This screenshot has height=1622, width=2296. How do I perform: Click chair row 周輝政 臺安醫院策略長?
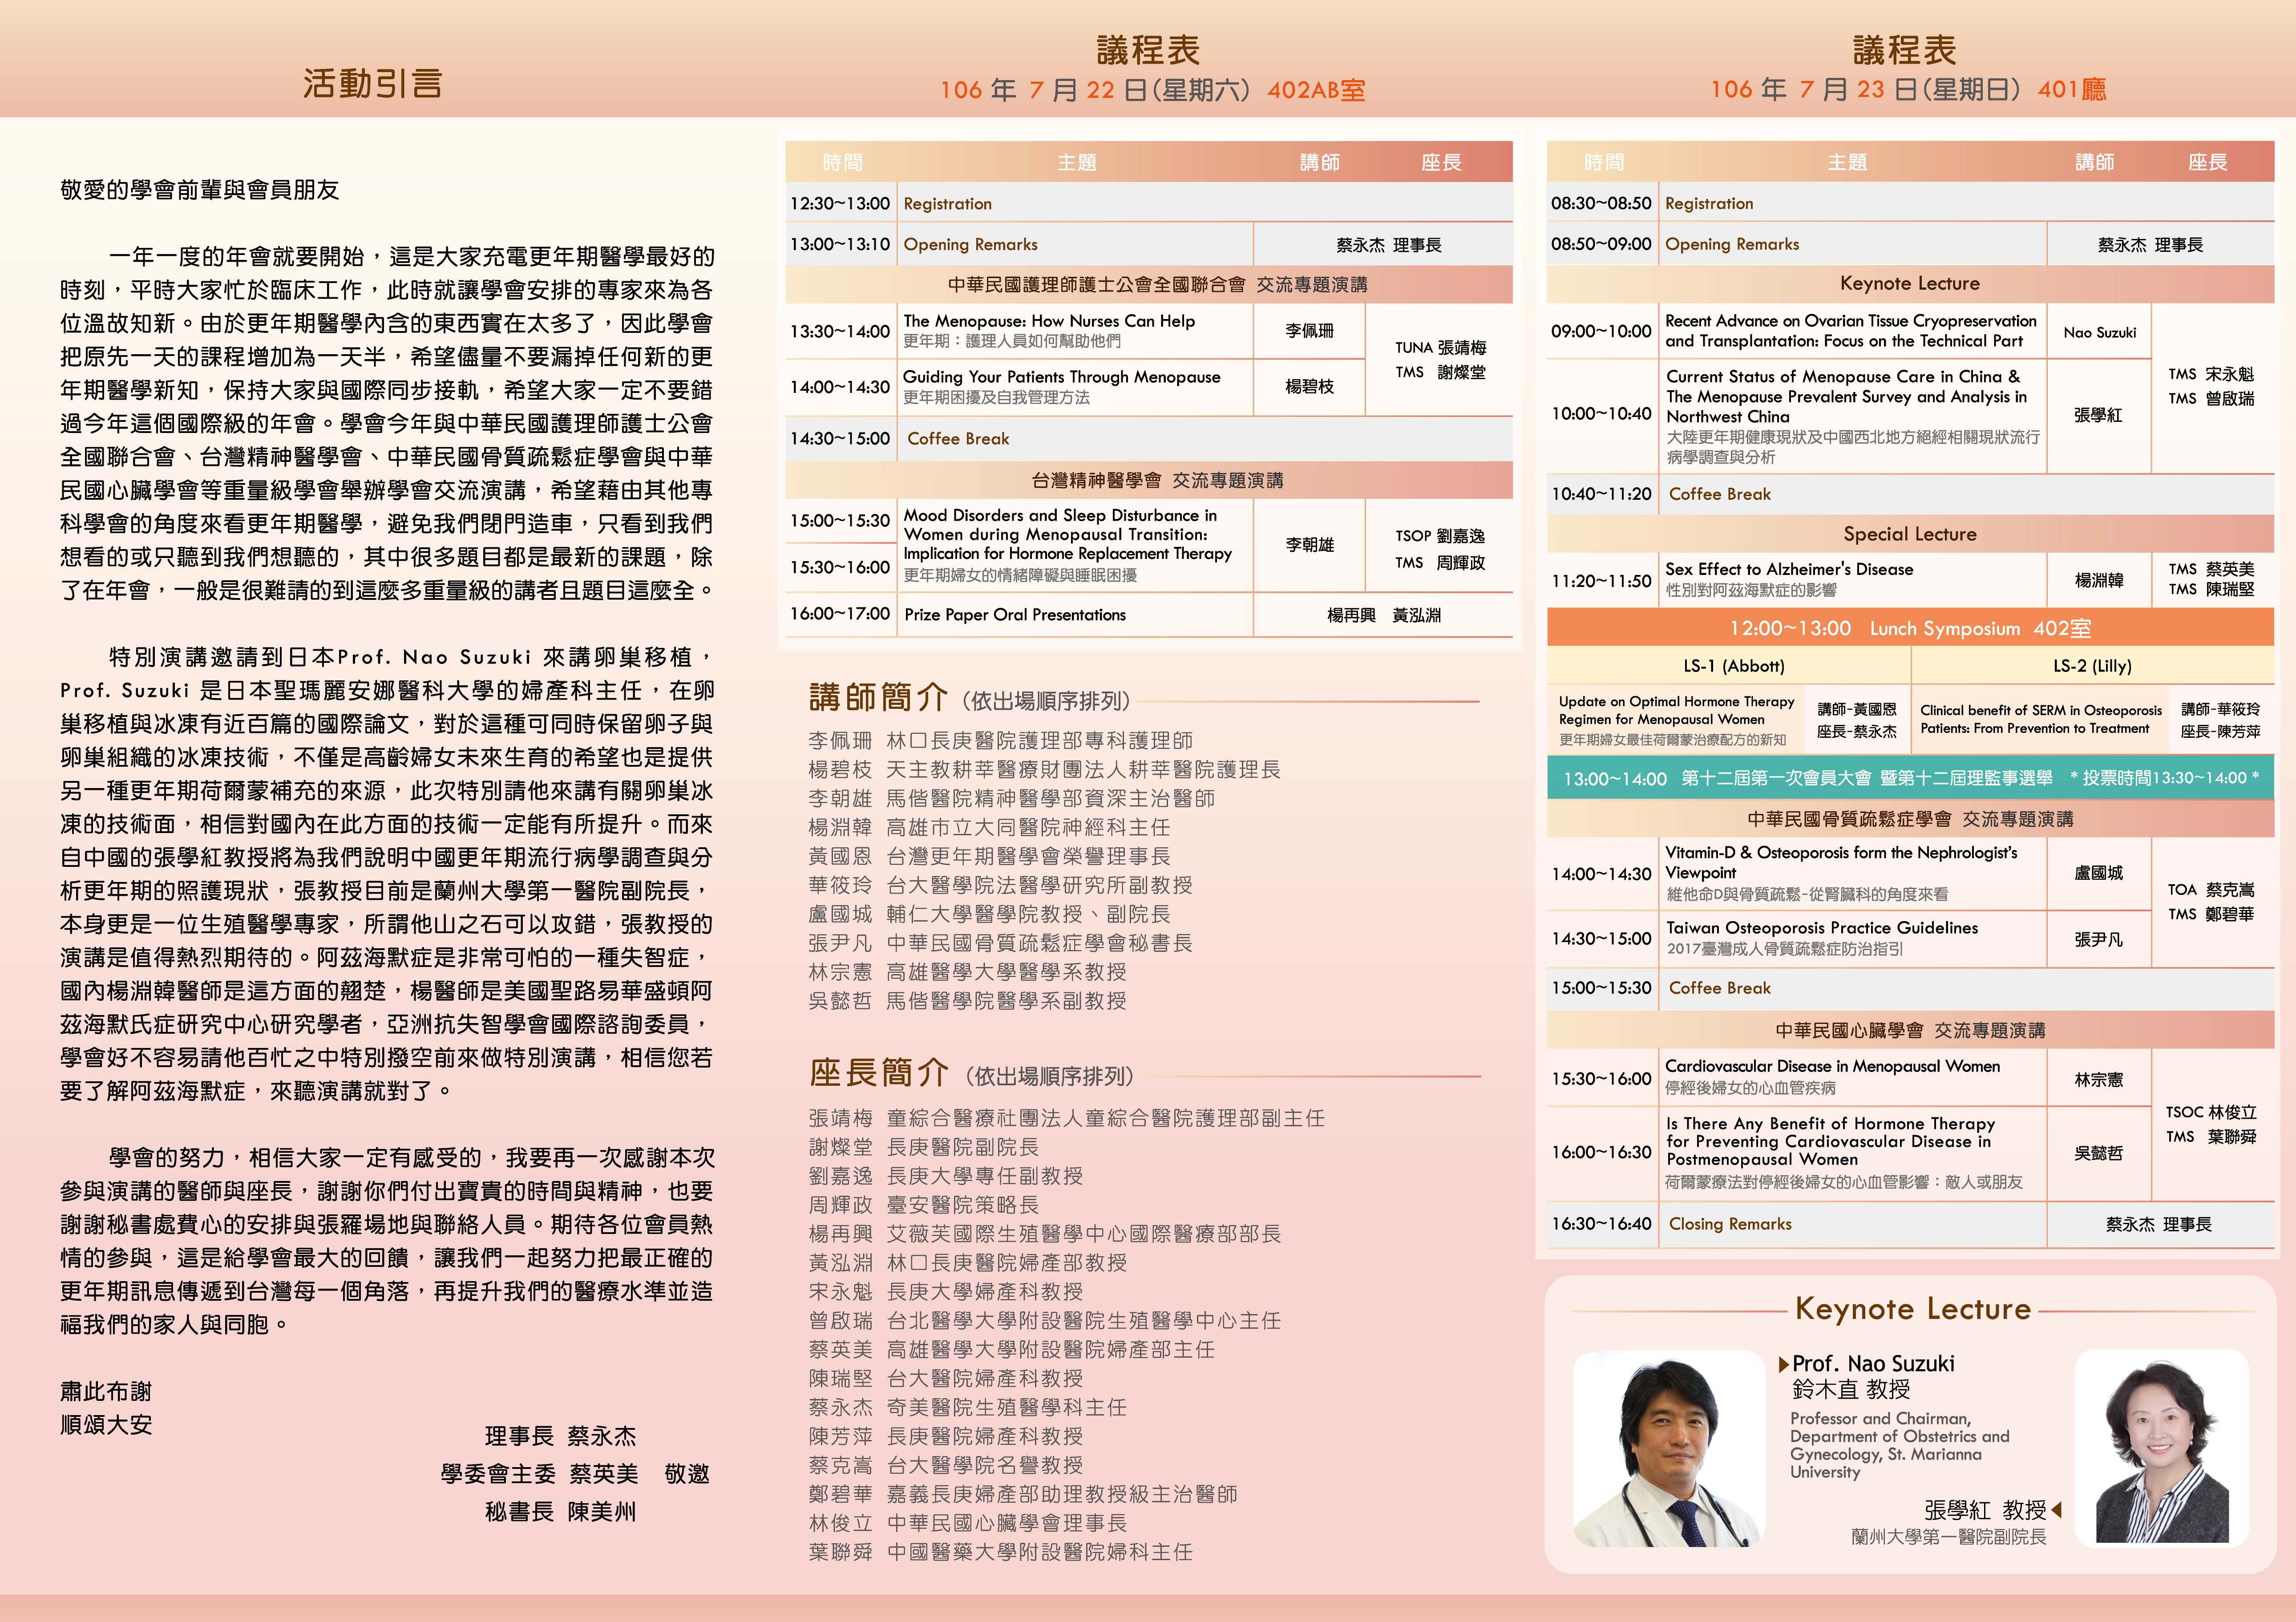[x=924, y=1205]
